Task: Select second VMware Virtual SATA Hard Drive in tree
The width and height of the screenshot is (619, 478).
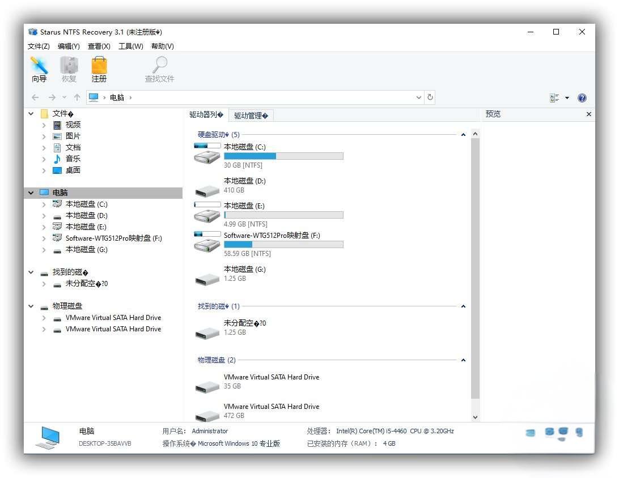Action: (x=113, y=329)
